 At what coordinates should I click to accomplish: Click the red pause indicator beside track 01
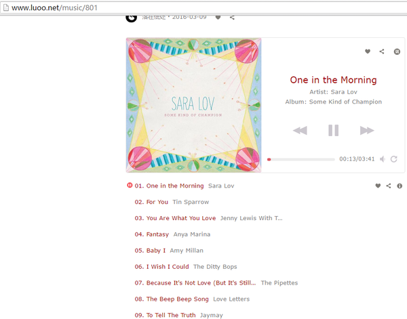click(130, 186)
